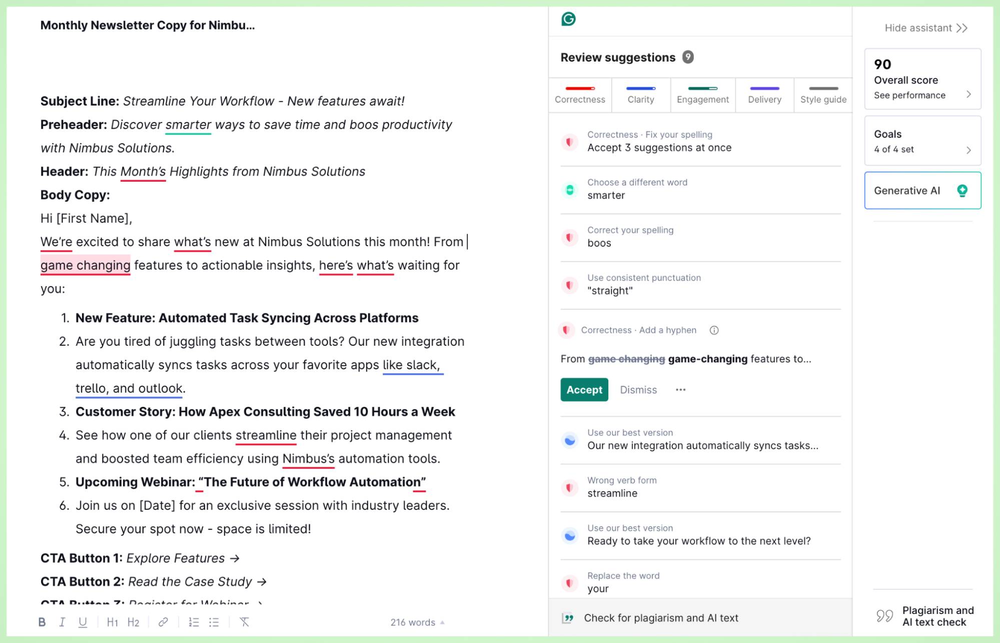Click document title 'Monthly Newsletter Copy'
The height and width of the screenshot is (643, 1000).
coord(148,25)
